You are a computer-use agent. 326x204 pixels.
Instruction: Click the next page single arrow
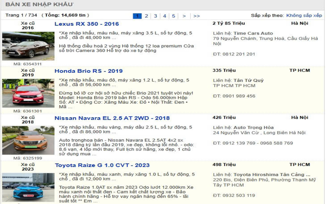pos(184,16)
